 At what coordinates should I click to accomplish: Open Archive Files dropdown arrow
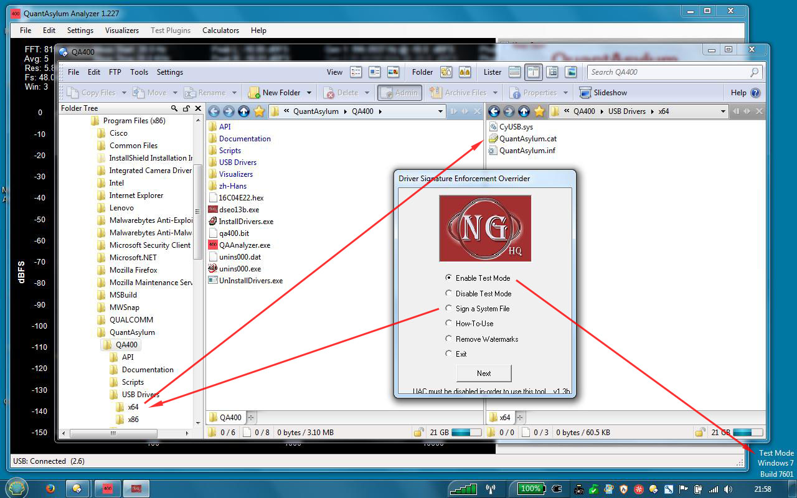tap(495, 93)
